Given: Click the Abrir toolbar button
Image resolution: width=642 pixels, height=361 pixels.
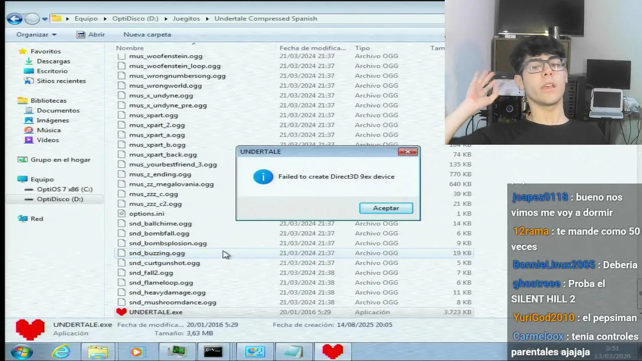Looking at the screenshot, I should [91, 35].
